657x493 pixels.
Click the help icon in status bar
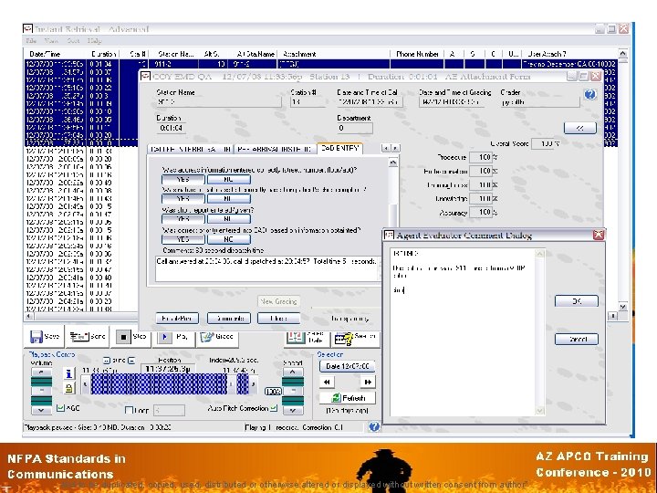tap(374, 426)
